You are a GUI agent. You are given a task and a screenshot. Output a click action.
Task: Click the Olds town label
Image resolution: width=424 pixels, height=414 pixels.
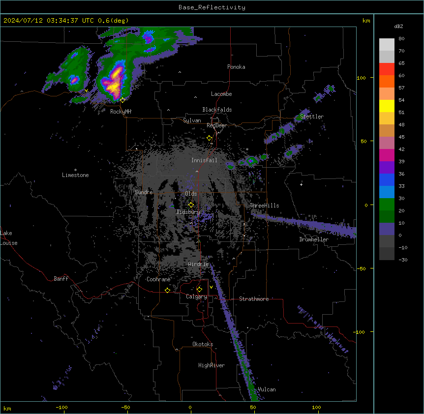pos(191,194)
